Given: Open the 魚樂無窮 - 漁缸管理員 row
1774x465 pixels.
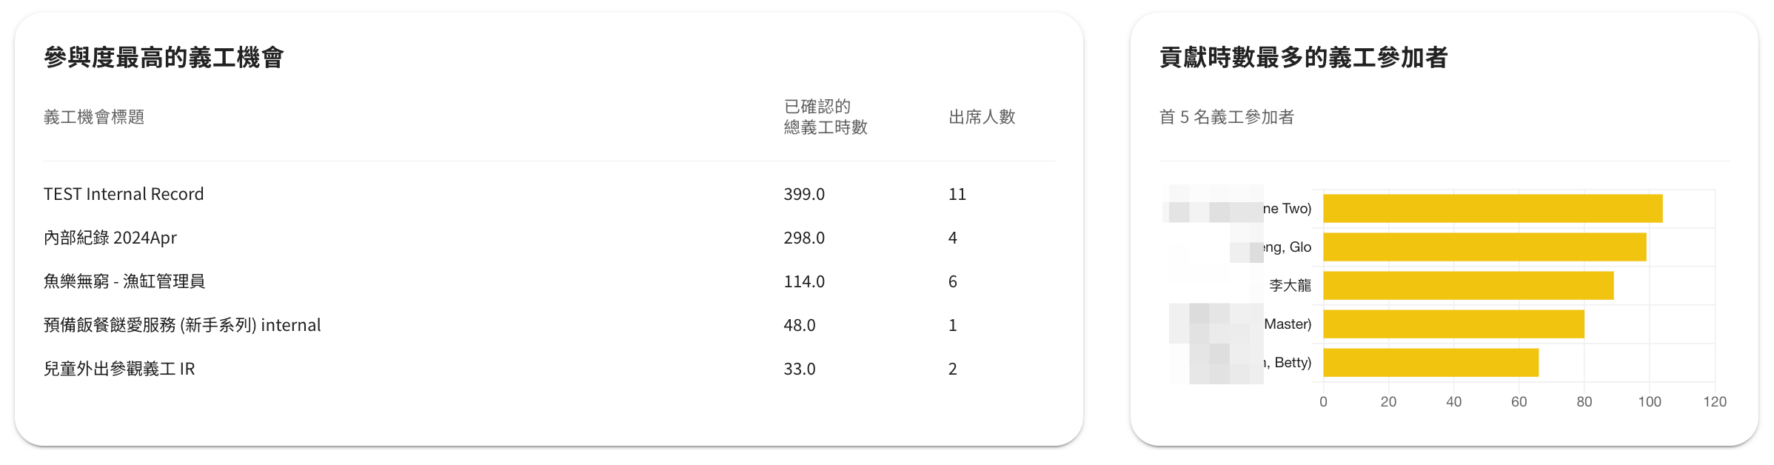Looking at the screenshot, I should coord(124,281).
